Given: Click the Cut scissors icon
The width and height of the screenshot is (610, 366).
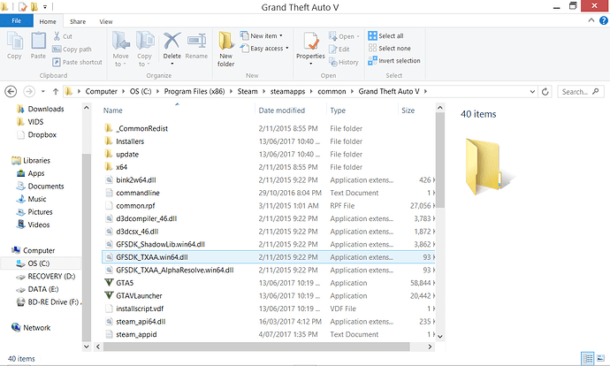Looking at the screenshot, I should [x=57, y=36].
